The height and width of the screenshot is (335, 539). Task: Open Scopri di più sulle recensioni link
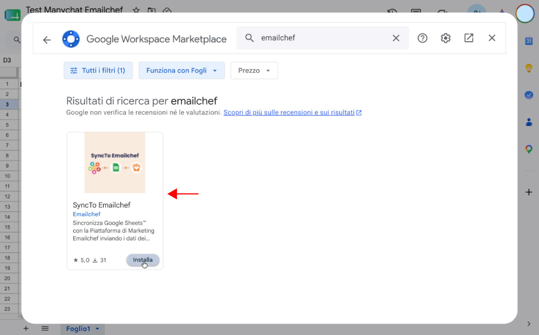point(292,113)
